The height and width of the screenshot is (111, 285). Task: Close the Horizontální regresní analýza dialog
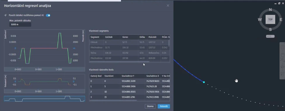tap(168, 6)
